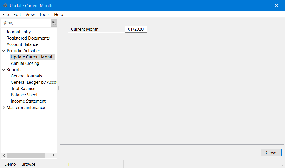The height and width of the screenshot is (168, 285).
Task: Click the app icon in title bar
Action: coord(5,5)
